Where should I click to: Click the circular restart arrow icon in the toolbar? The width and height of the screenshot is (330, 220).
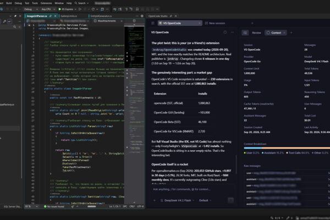[x=94, y=9]
